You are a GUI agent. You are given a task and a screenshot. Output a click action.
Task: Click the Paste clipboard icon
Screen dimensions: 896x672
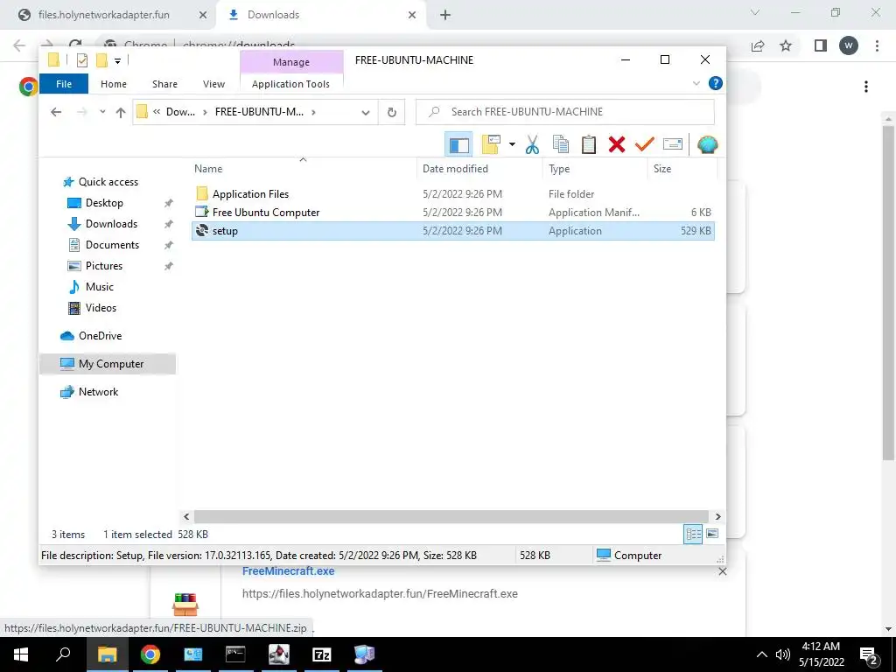pyautogui.click(x=589, y=144)
